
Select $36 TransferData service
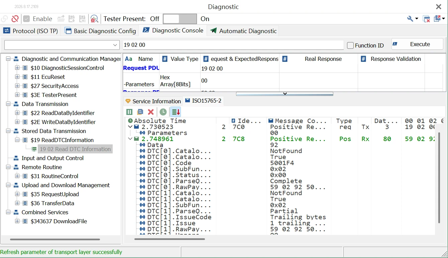click(x=52, y=203)
